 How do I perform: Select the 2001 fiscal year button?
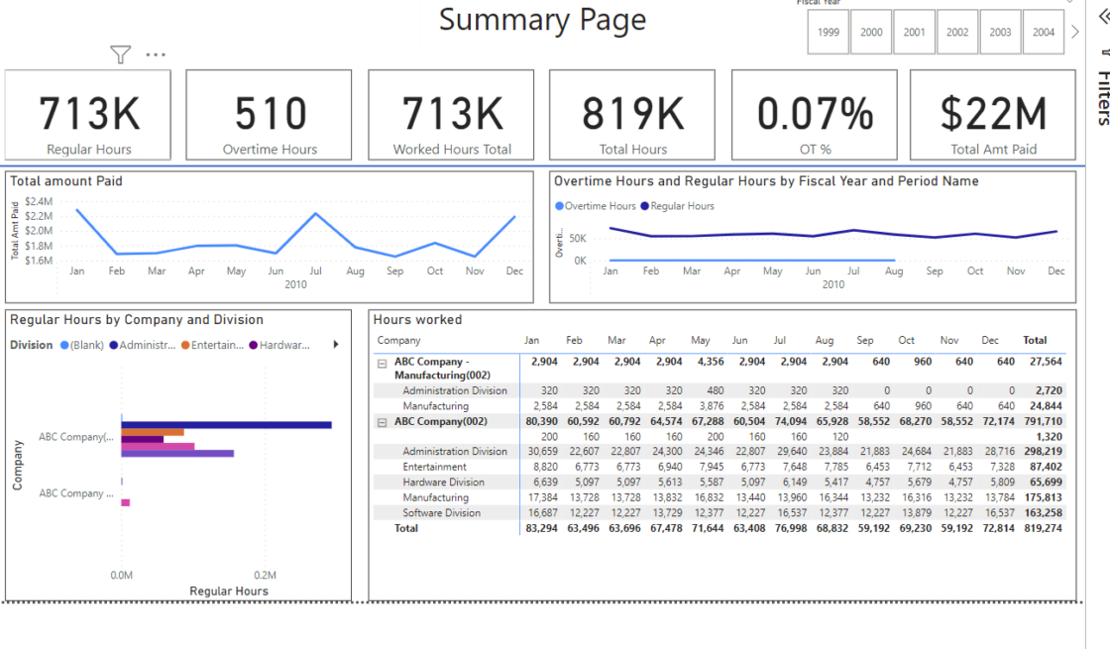click(x=914, y=32)
